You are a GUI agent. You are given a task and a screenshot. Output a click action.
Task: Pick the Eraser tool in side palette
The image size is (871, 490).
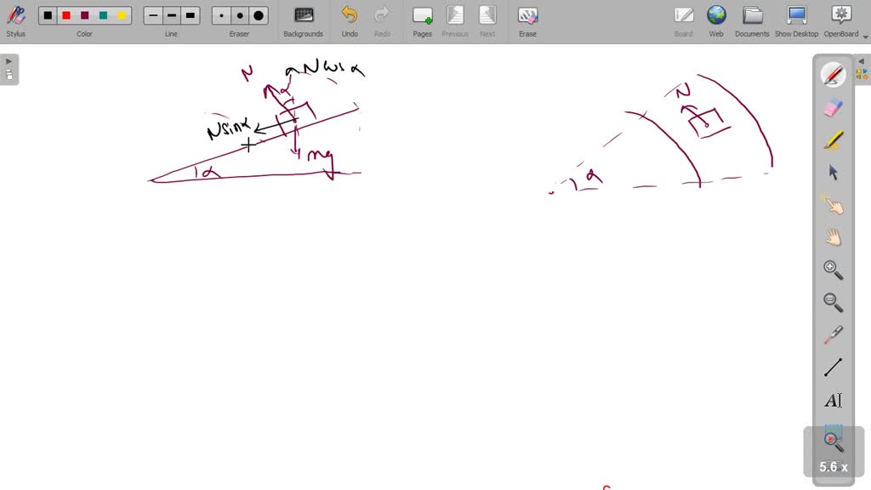[833, 107]
